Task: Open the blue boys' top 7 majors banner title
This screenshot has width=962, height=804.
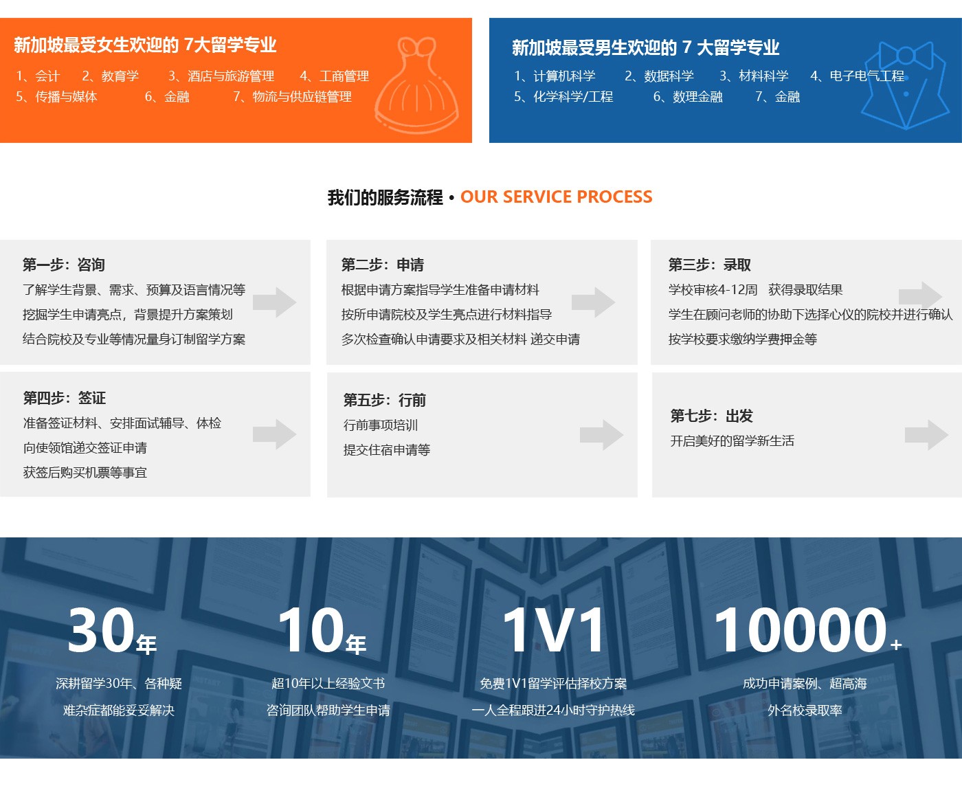Action: [645, 48]
